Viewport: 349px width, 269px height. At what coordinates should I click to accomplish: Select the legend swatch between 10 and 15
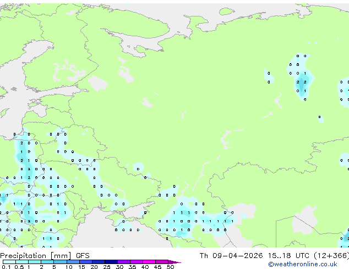click(x=73, y=262)
